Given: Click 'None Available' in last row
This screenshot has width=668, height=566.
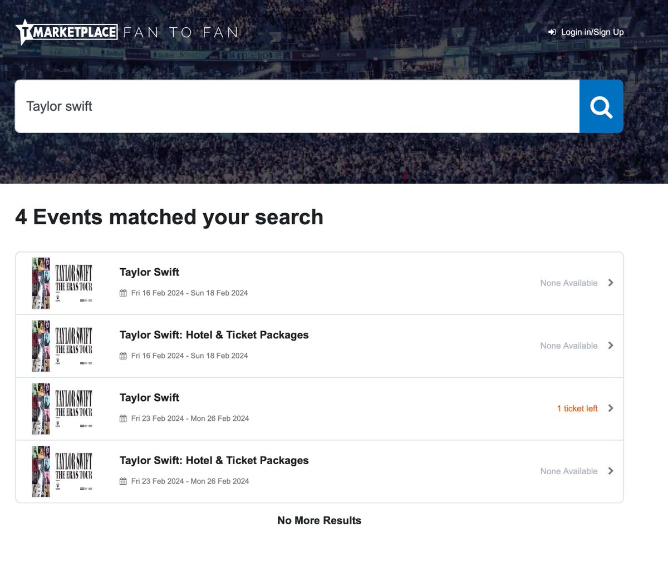Looking at the screenshot, I should point(569,471).
